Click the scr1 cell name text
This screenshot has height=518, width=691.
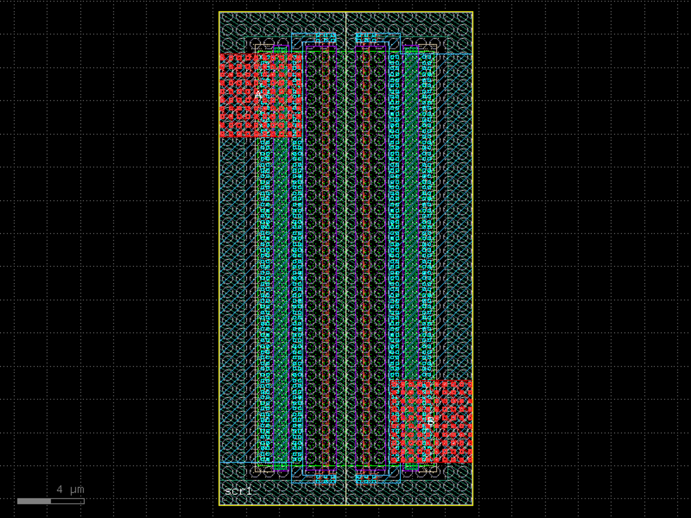(x=238, y=491)
